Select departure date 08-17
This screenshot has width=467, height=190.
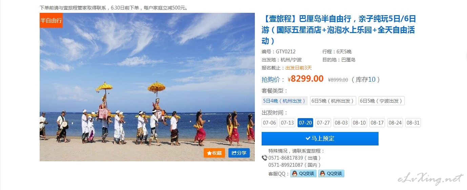tap(377, 123)
